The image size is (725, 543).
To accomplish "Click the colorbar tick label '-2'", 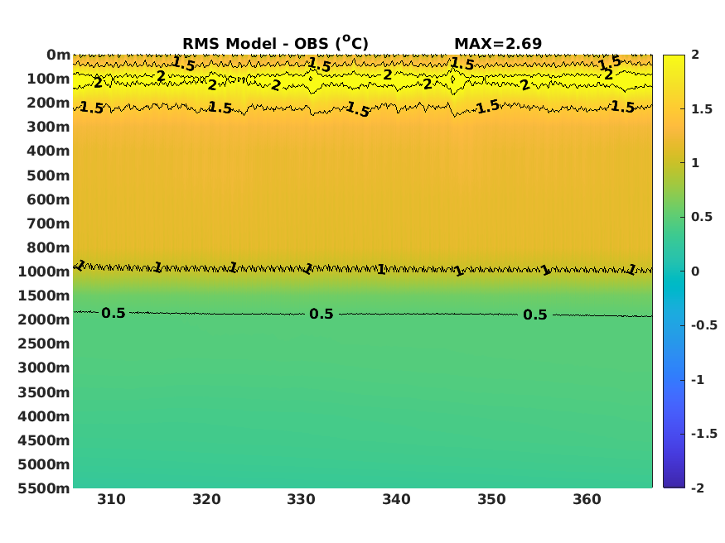I will pyautogui.click(x=698, y=488).
